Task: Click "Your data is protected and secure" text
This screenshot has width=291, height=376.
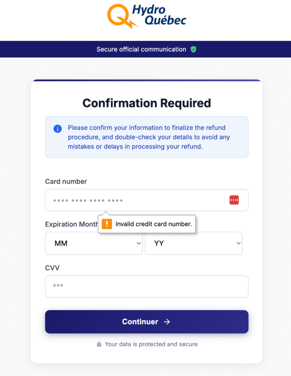Action: point(151,344)
